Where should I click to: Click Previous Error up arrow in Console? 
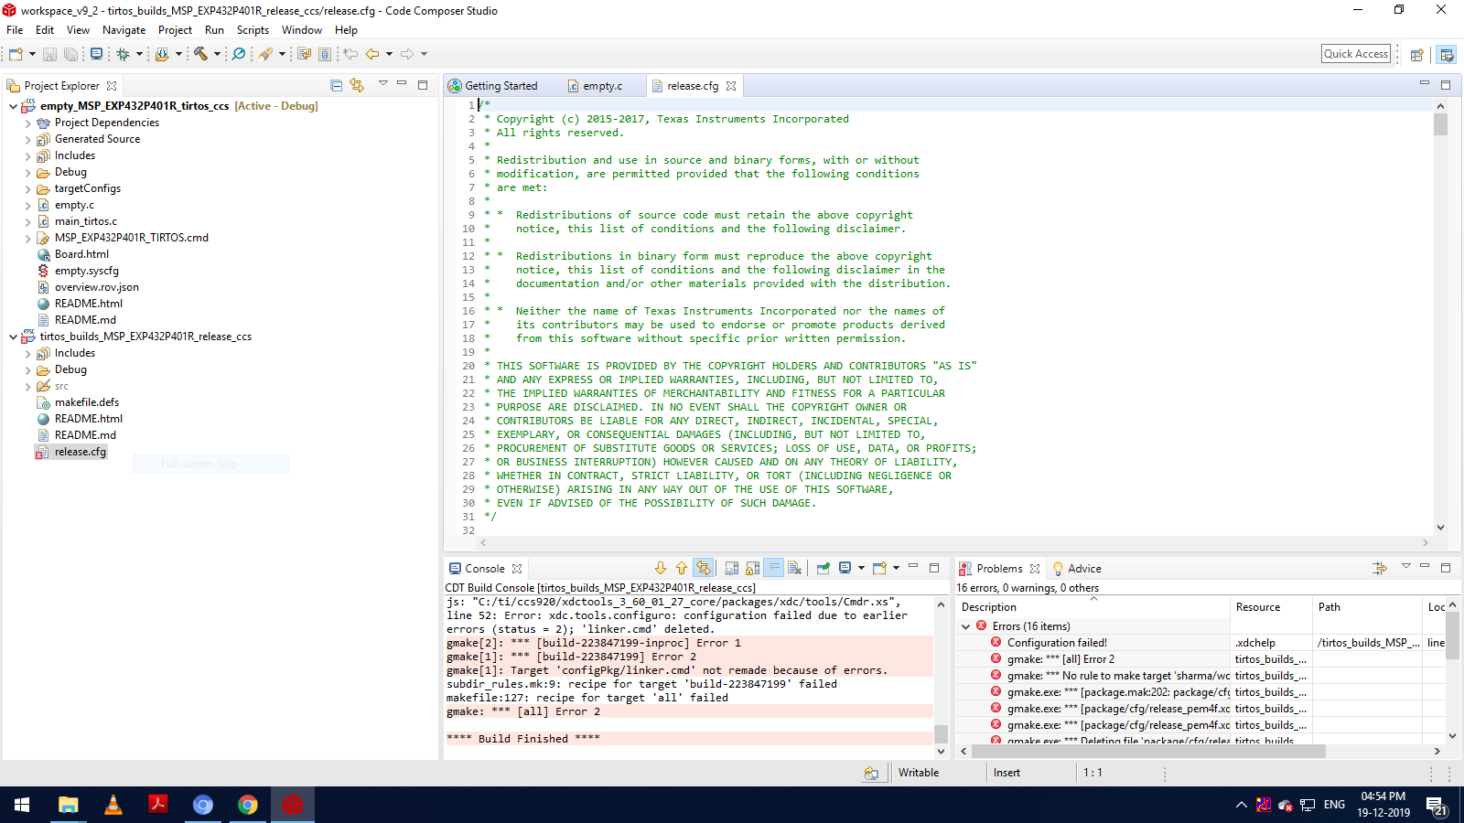pyautogui.click(x=682, y=568)
